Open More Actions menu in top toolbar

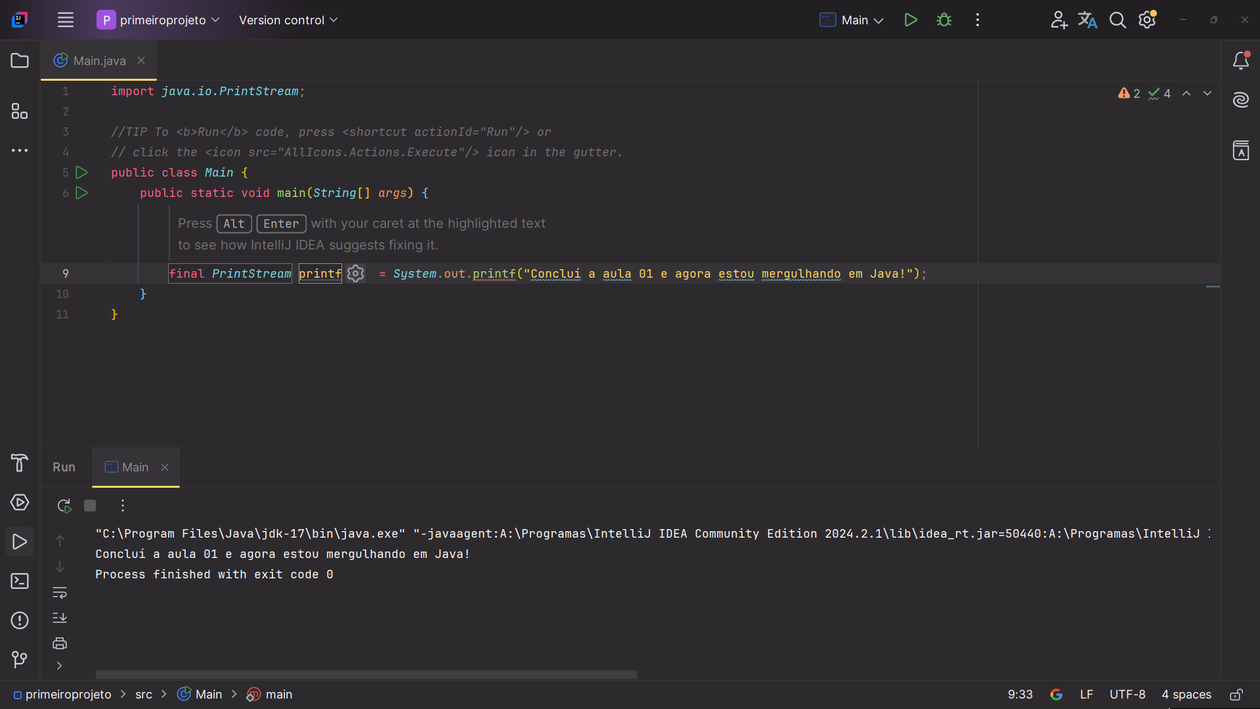point(977,20)
